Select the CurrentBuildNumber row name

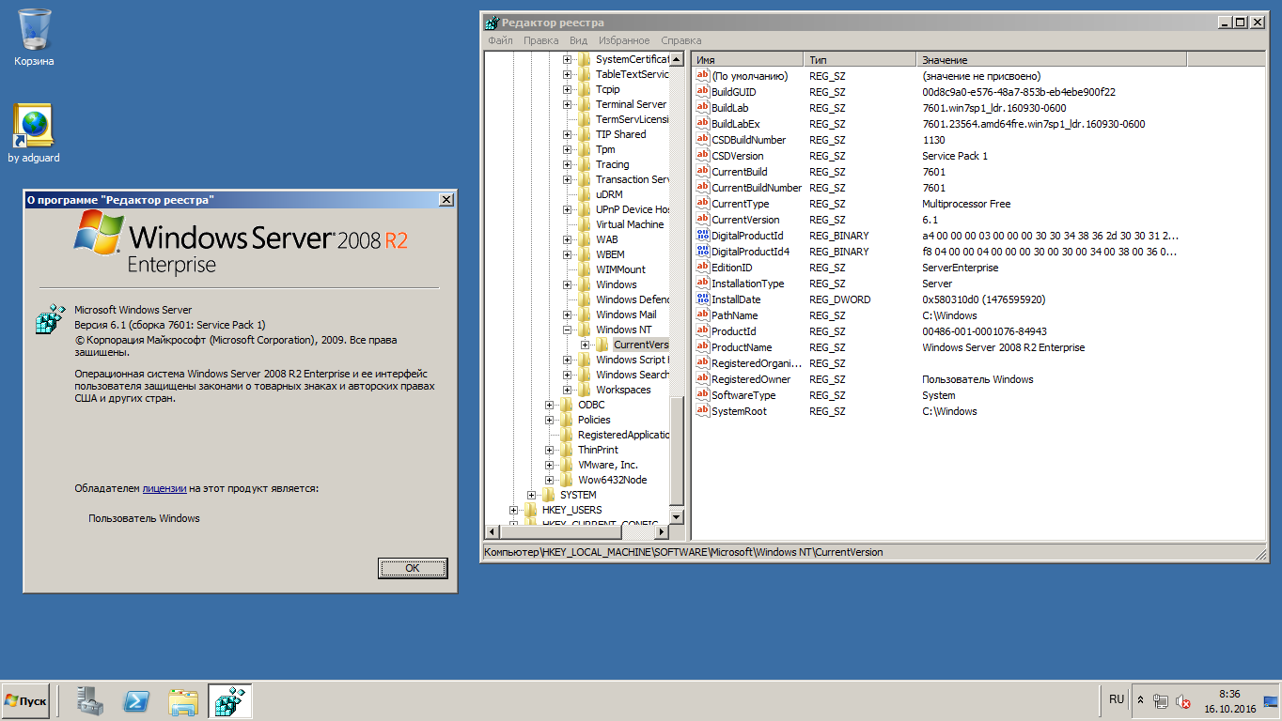(x=757, y=188)
